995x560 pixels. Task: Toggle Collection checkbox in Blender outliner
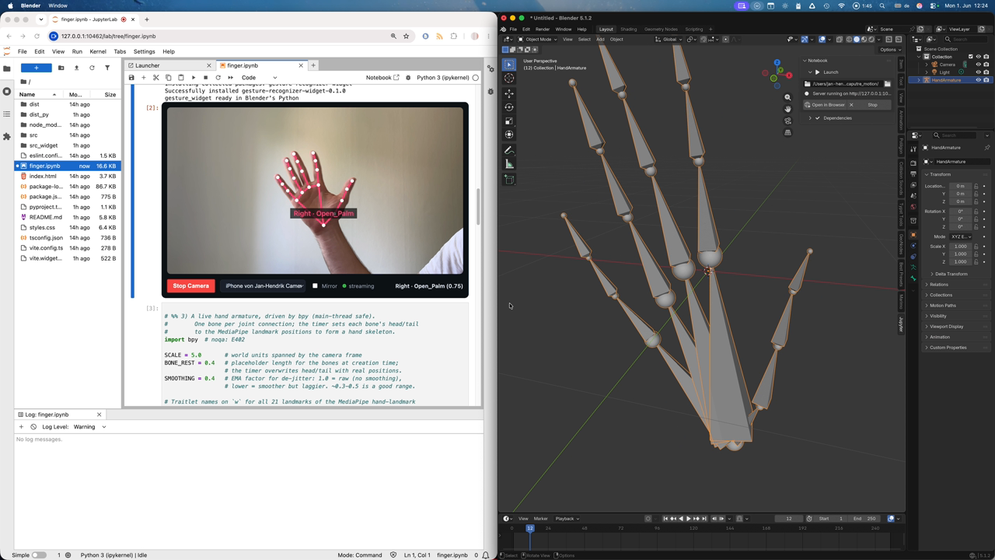coord(970,57)
